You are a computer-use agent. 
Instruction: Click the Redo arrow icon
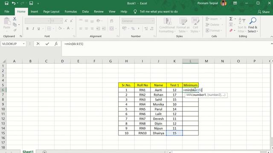[22, 3]
